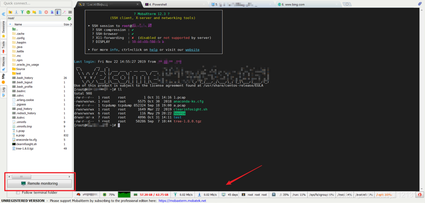The height and width of the screenshot is (203, 425).
Task: Click scrollbar right arrow in file panel
Action: click(69, 176)
